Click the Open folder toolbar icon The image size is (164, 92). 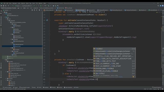tap(1, 6)
